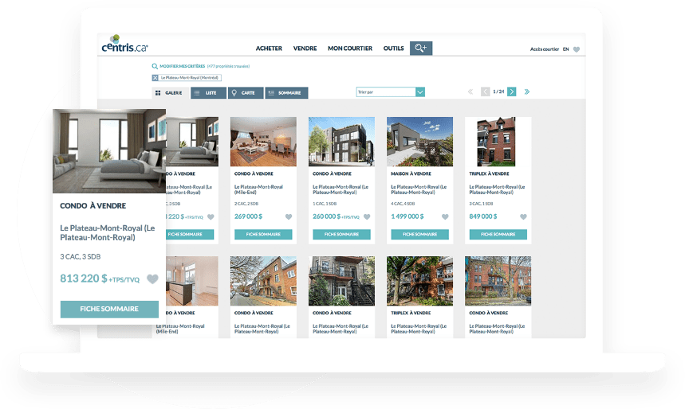685x409 pixels.
Task: Click the 1 499 000 $ price text
Action: coord(407,216)
